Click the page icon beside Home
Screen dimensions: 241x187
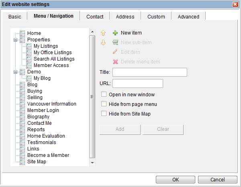[22, 33]
